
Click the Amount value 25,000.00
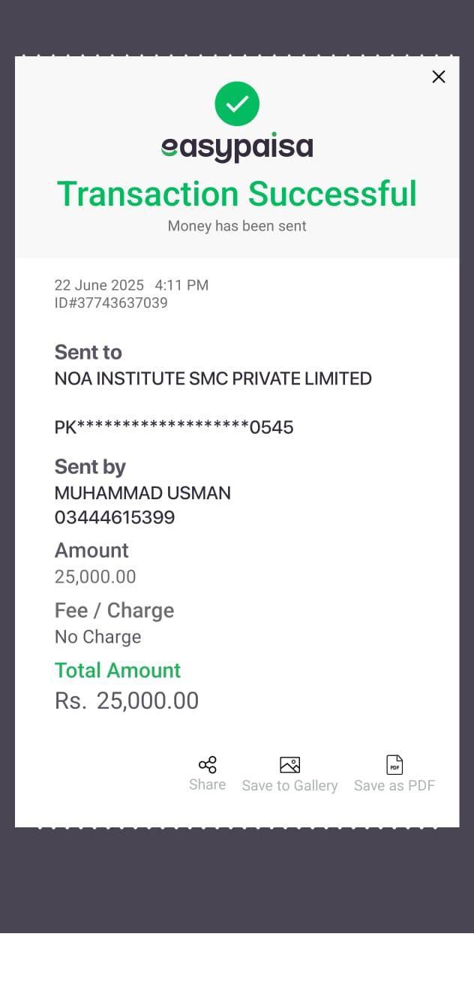pyautogui.click(x=95, y=577)
